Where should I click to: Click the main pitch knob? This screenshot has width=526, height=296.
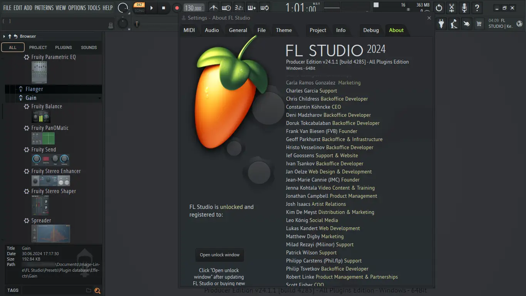123,24
